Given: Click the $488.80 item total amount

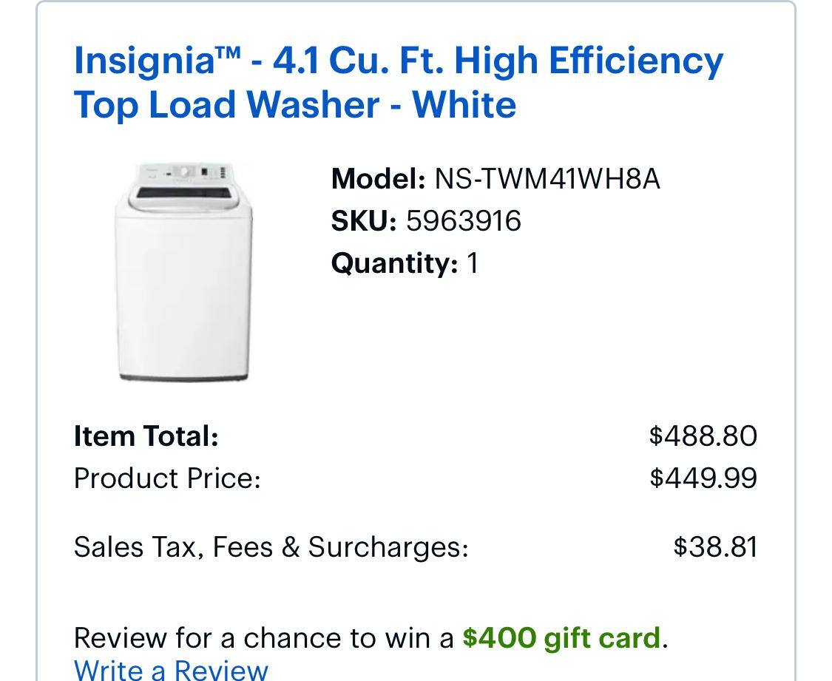Looking at the screenshot, I should [x=703, y=436].
